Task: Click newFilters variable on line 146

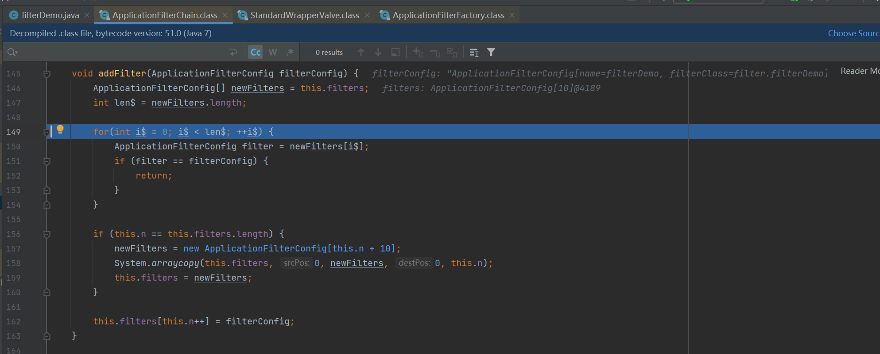Action: tap(257, 88)
